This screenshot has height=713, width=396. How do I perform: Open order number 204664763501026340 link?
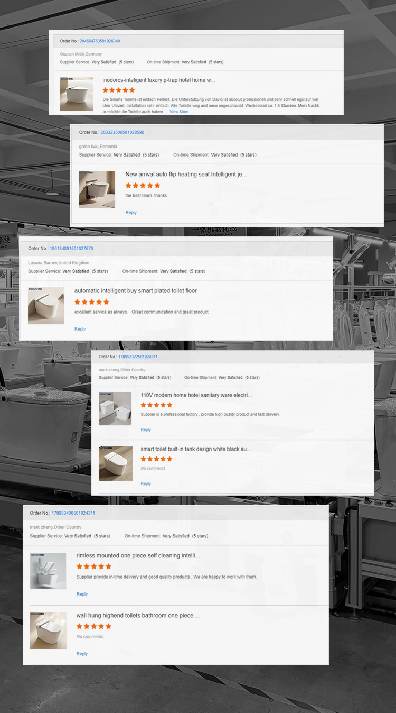tap(99, 41)
